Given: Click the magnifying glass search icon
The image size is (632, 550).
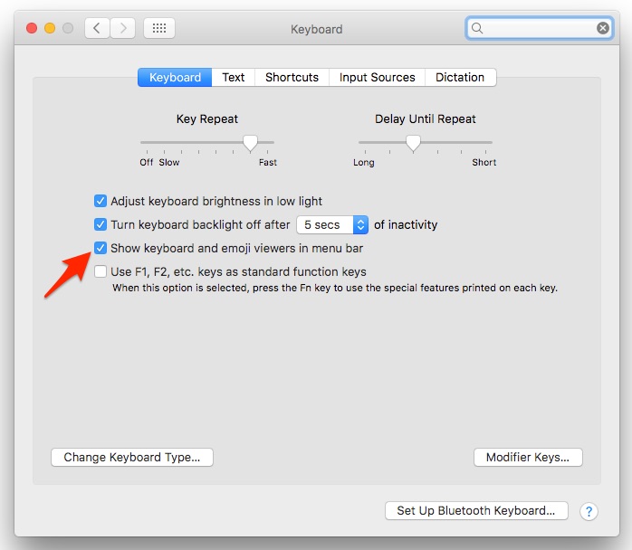Looking at the screenshot, I should pos(478,28).
